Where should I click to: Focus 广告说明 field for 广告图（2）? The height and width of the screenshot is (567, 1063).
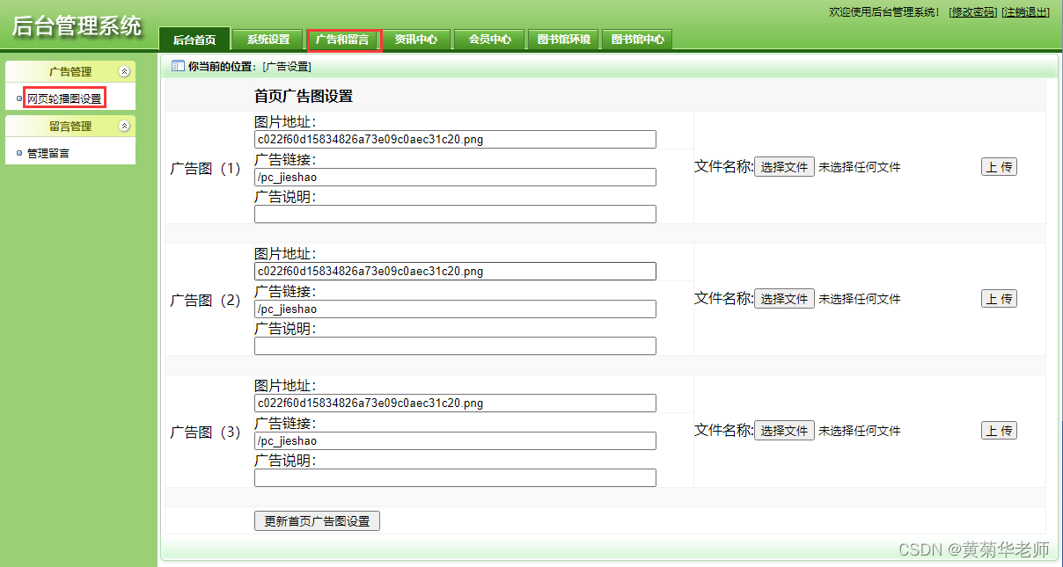[x=455, y=346]
